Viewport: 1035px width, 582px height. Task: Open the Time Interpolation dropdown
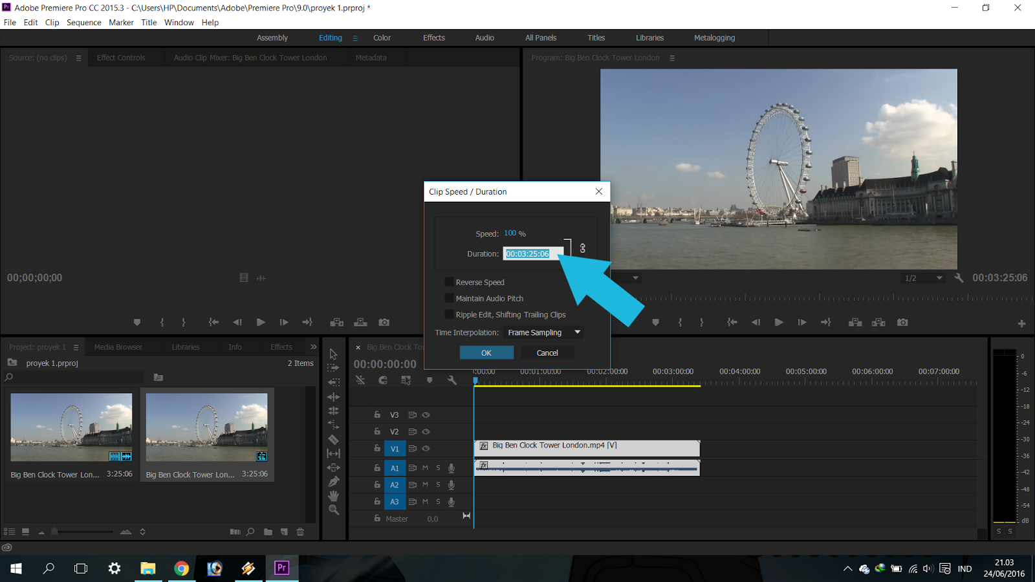[545, 332]
